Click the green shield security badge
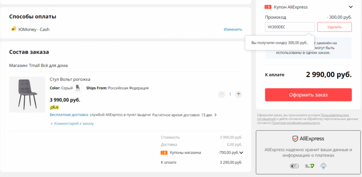The image size is (362, 177). pyautogui.click(x=313, y=166)
